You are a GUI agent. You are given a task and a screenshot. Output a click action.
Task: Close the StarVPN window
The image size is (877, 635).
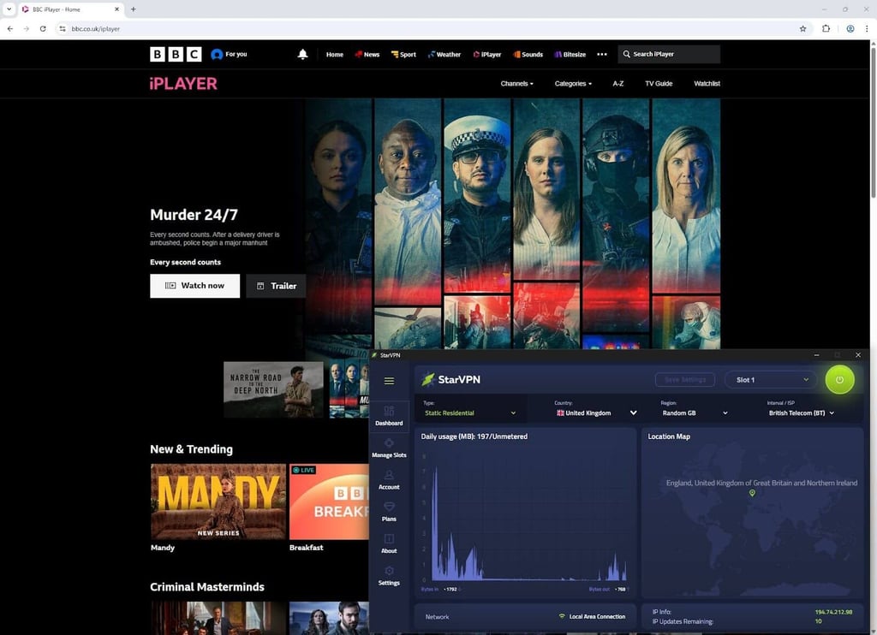(858, 355)
